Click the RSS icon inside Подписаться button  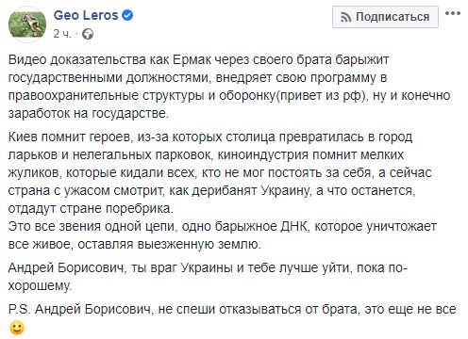pyautogui.click(x=345, y=18)
